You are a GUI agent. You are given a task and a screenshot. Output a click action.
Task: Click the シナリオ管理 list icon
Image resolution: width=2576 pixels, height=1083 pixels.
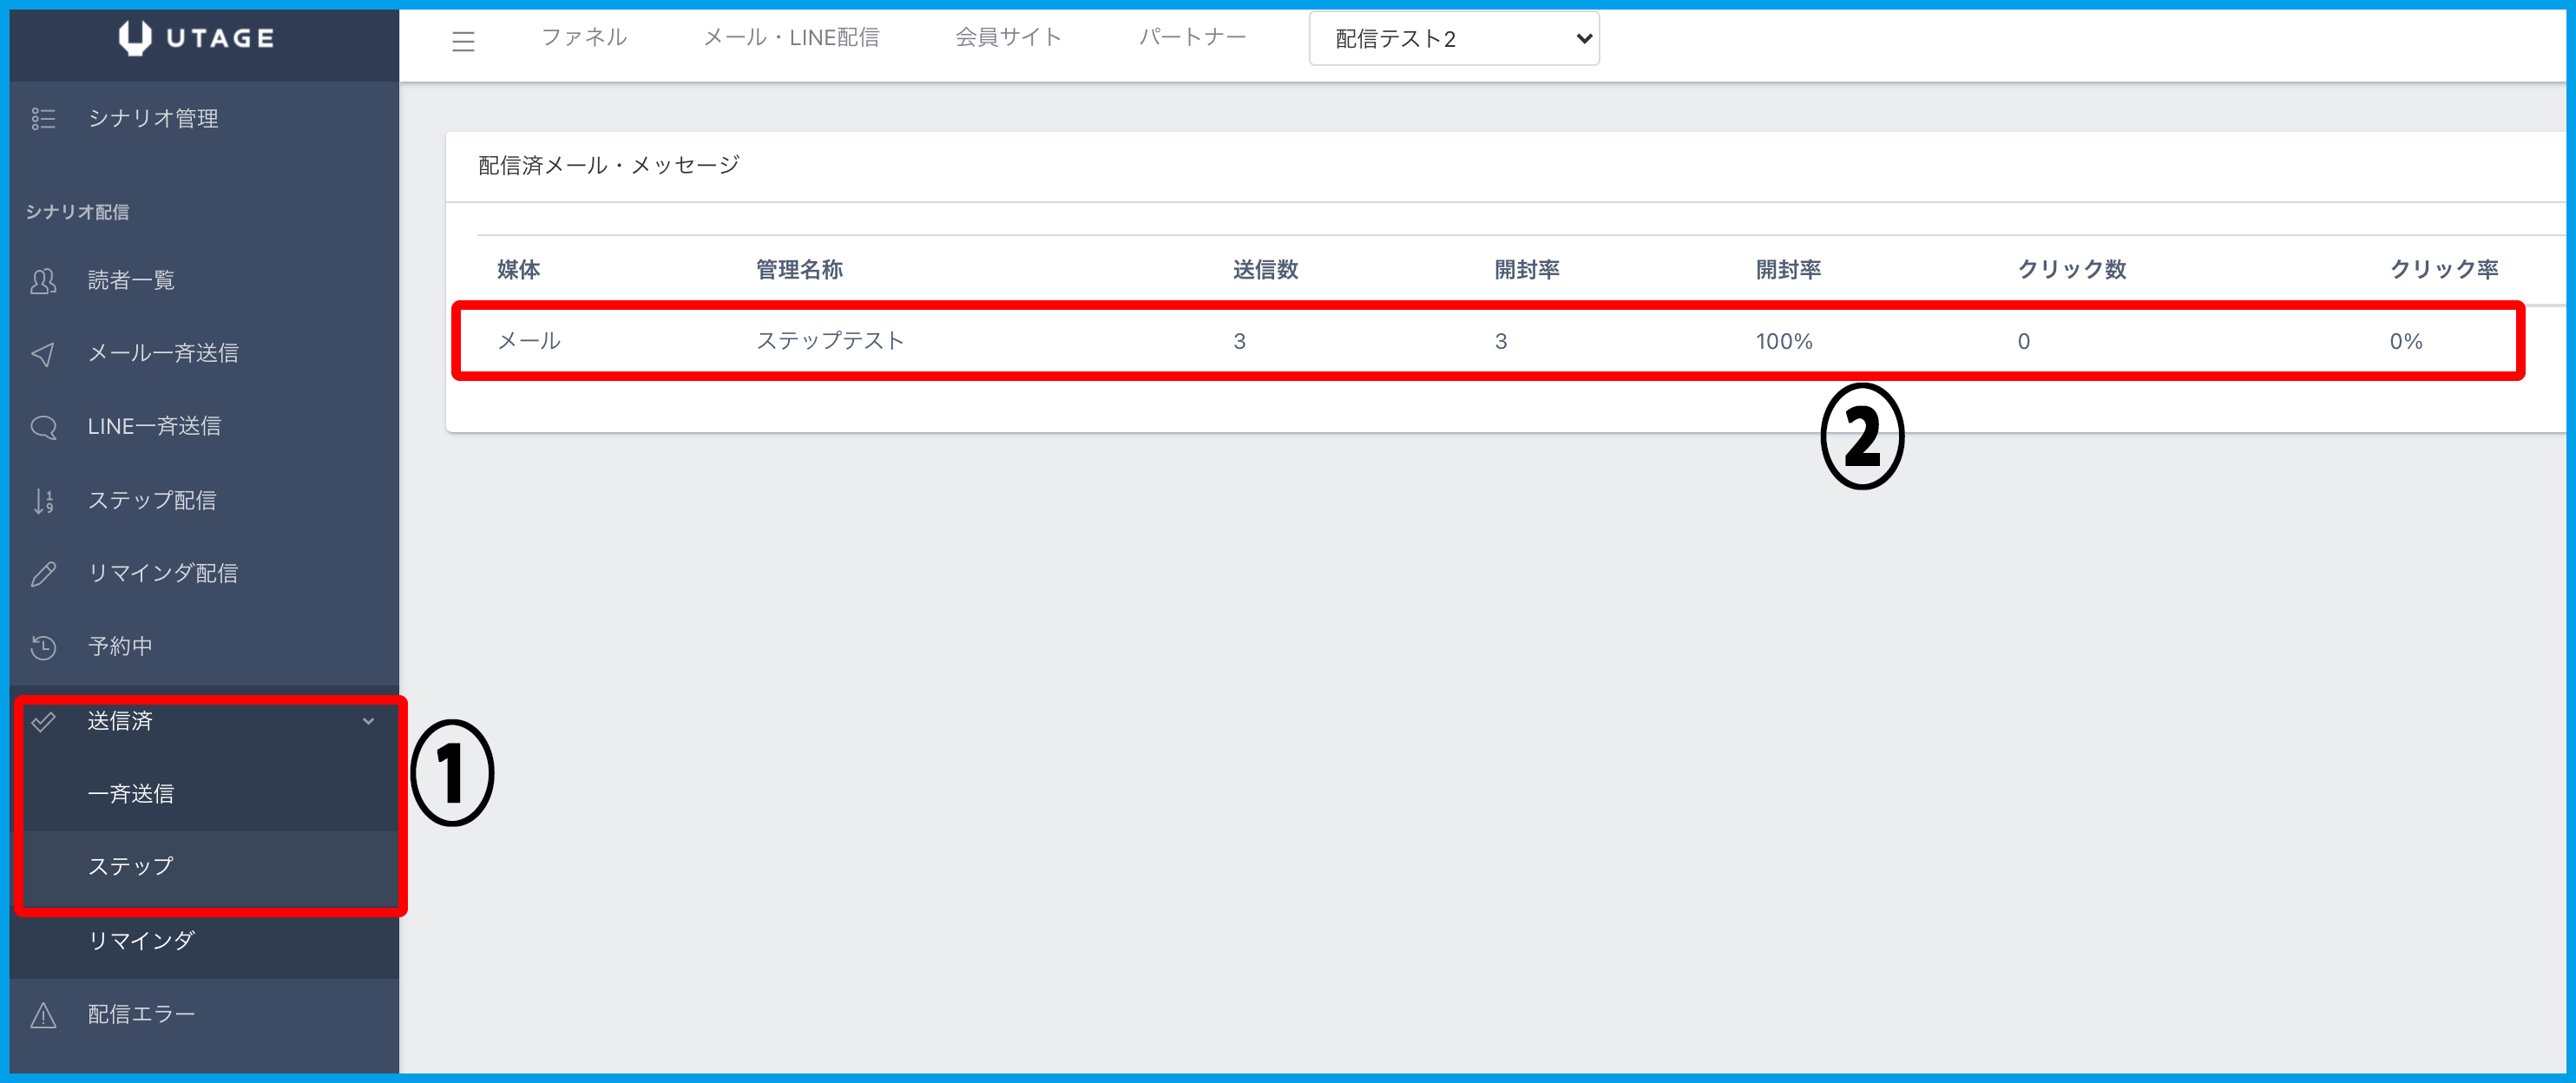(x=43, y=119)
